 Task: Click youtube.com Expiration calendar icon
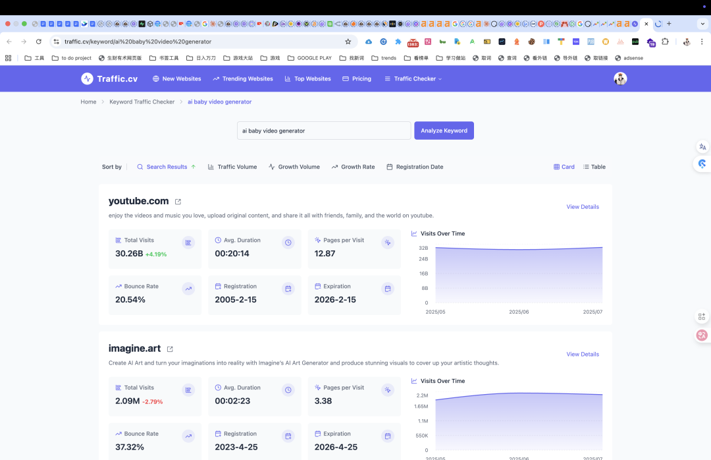[388, 289]
